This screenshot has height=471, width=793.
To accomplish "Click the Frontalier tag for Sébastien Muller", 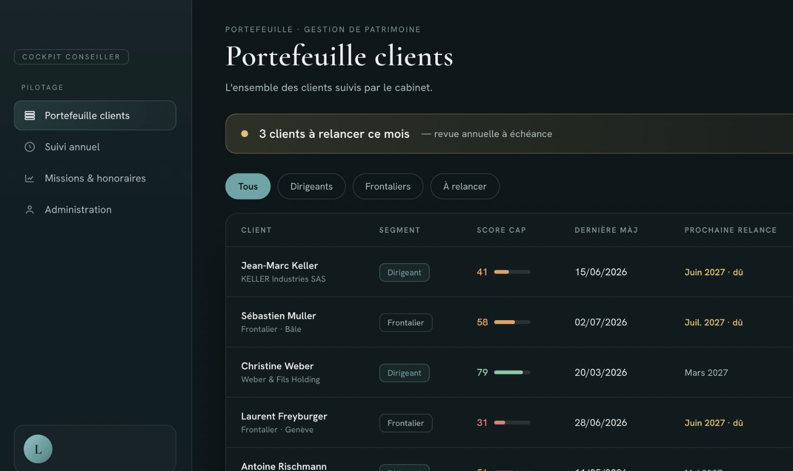I will pos(406,322).
